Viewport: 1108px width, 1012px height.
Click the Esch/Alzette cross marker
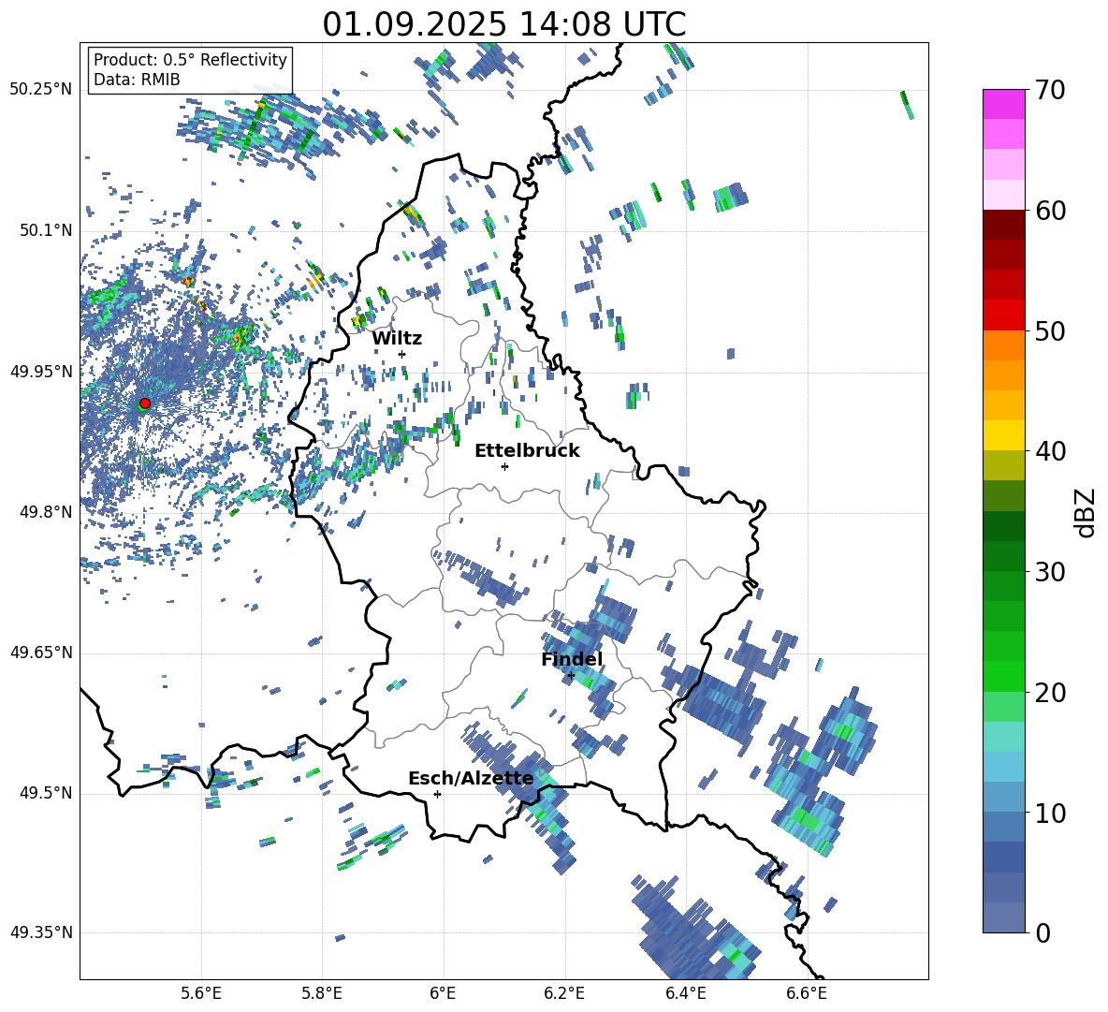tap(437, 794)
